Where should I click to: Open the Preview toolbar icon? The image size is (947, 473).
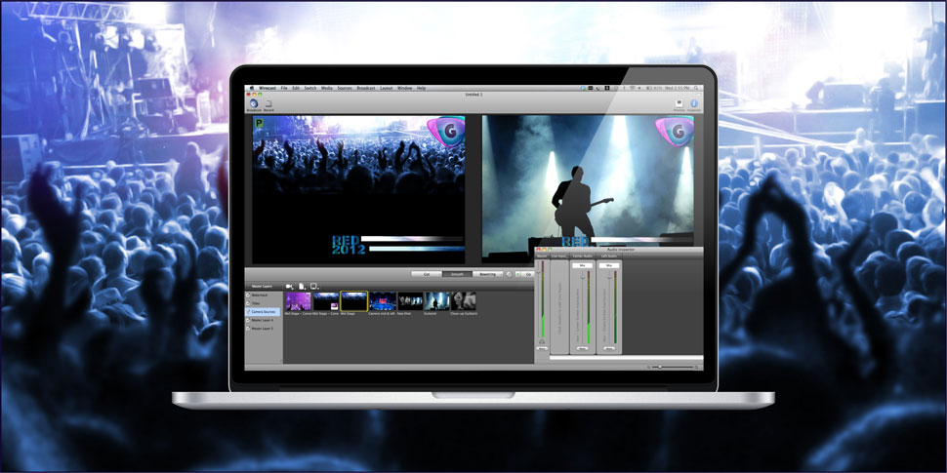click(x=679, y=103)
